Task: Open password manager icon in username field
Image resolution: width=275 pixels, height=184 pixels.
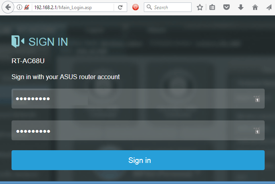Action: pos(257,99)
